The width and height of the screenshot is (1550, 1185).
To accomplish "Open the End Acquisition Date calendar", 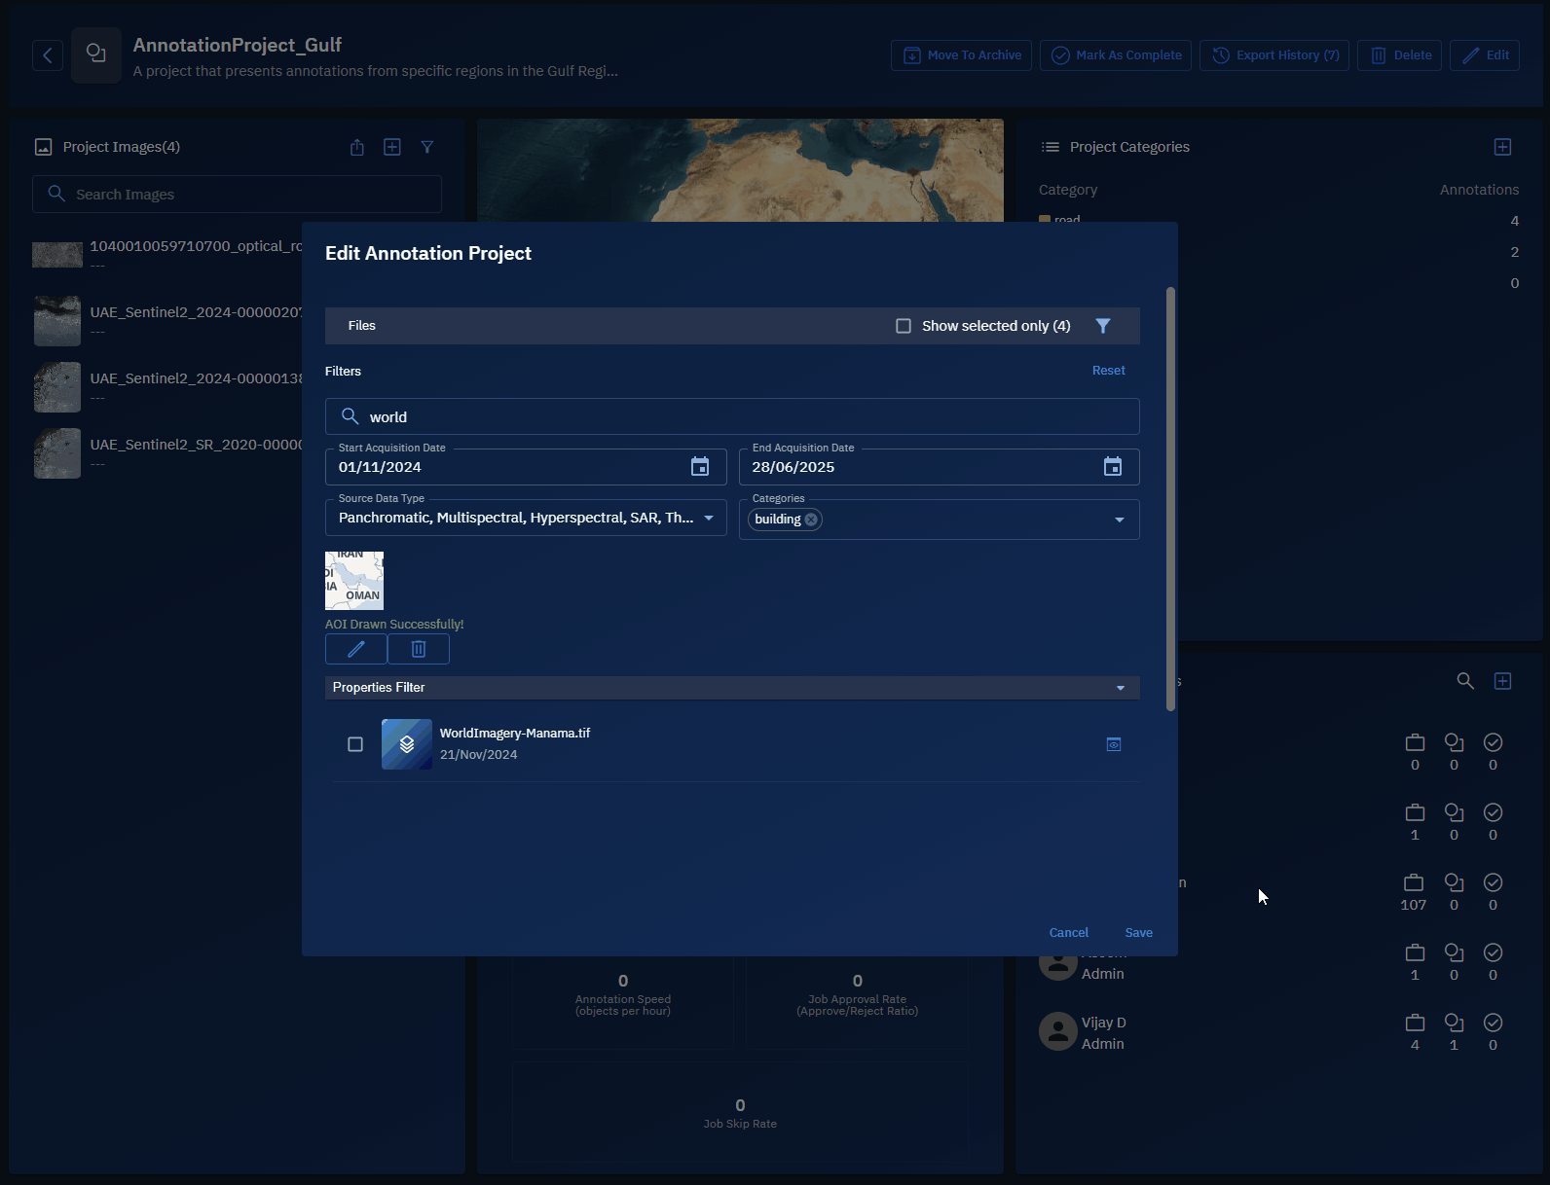I will click(1112, 467).
